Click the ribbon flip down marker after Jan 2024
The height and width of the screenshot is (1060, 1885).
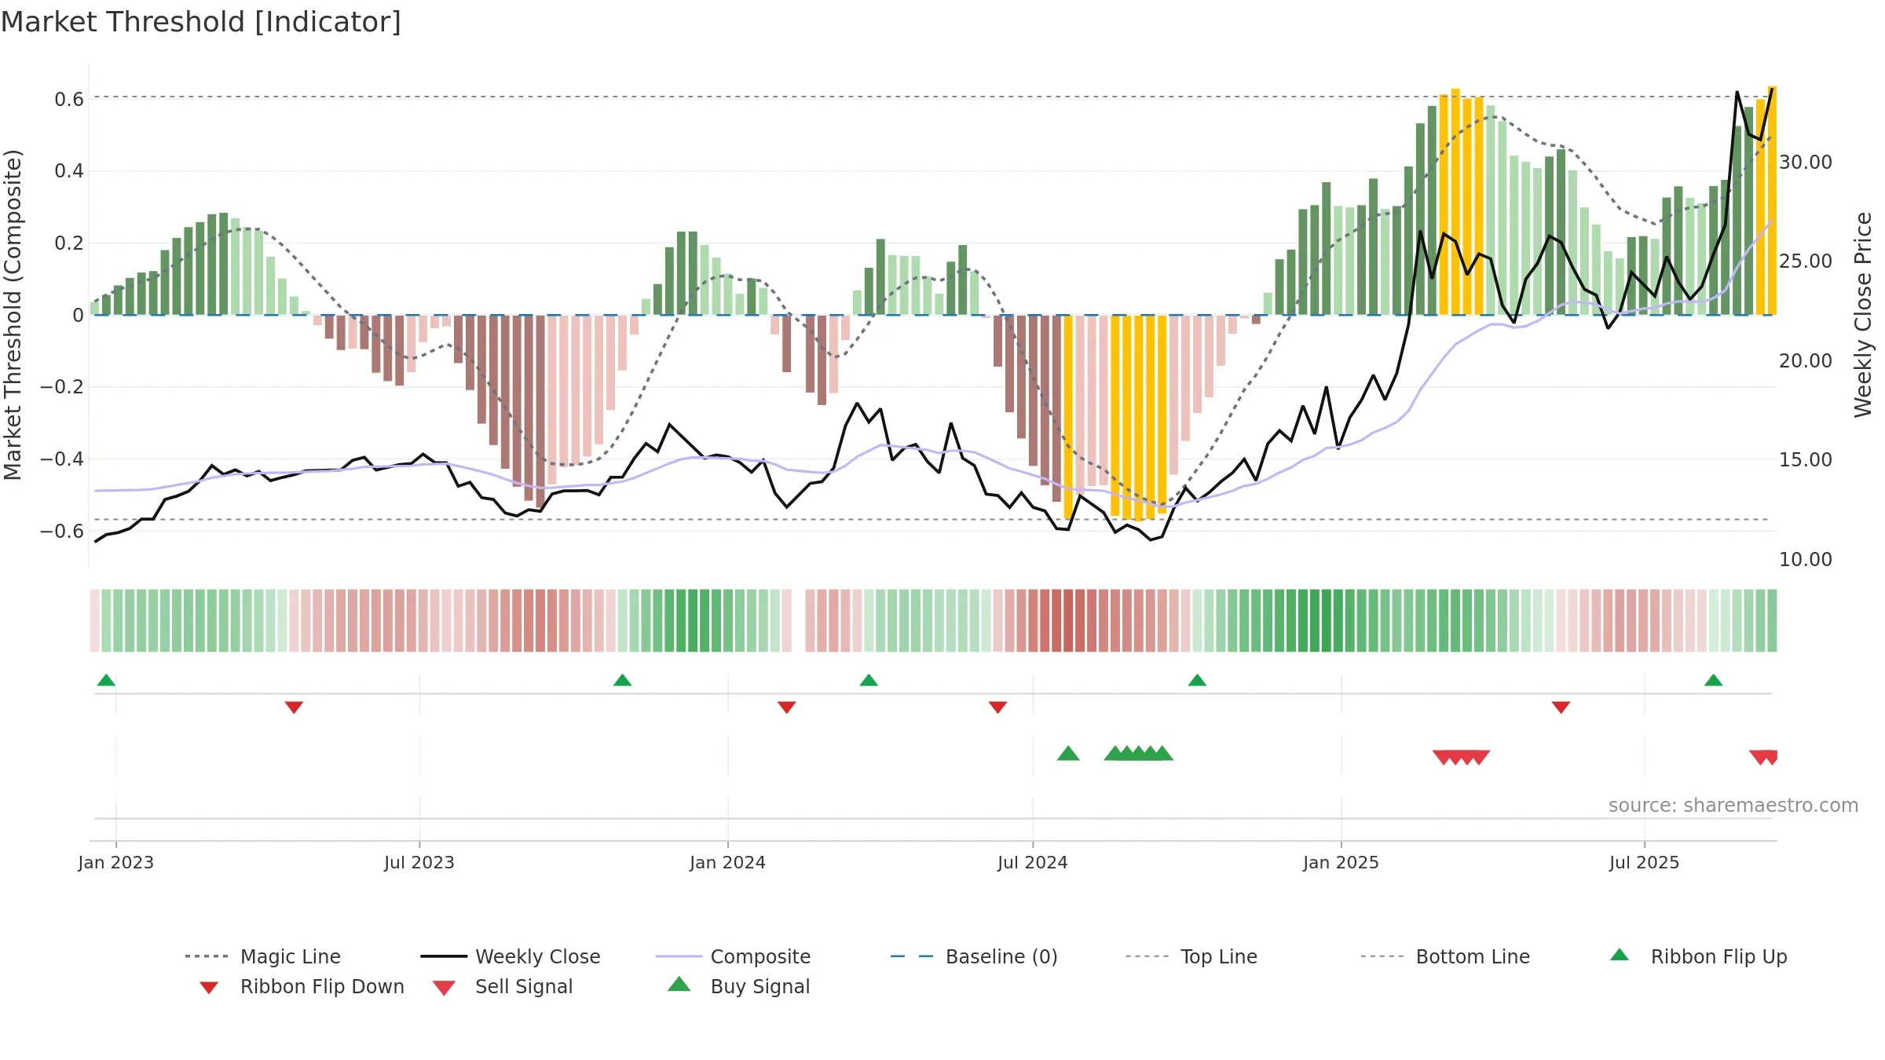click(786, 707)
